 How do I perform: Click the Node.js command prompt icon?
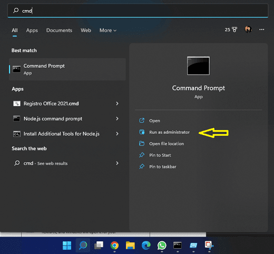tap(17, 119)
